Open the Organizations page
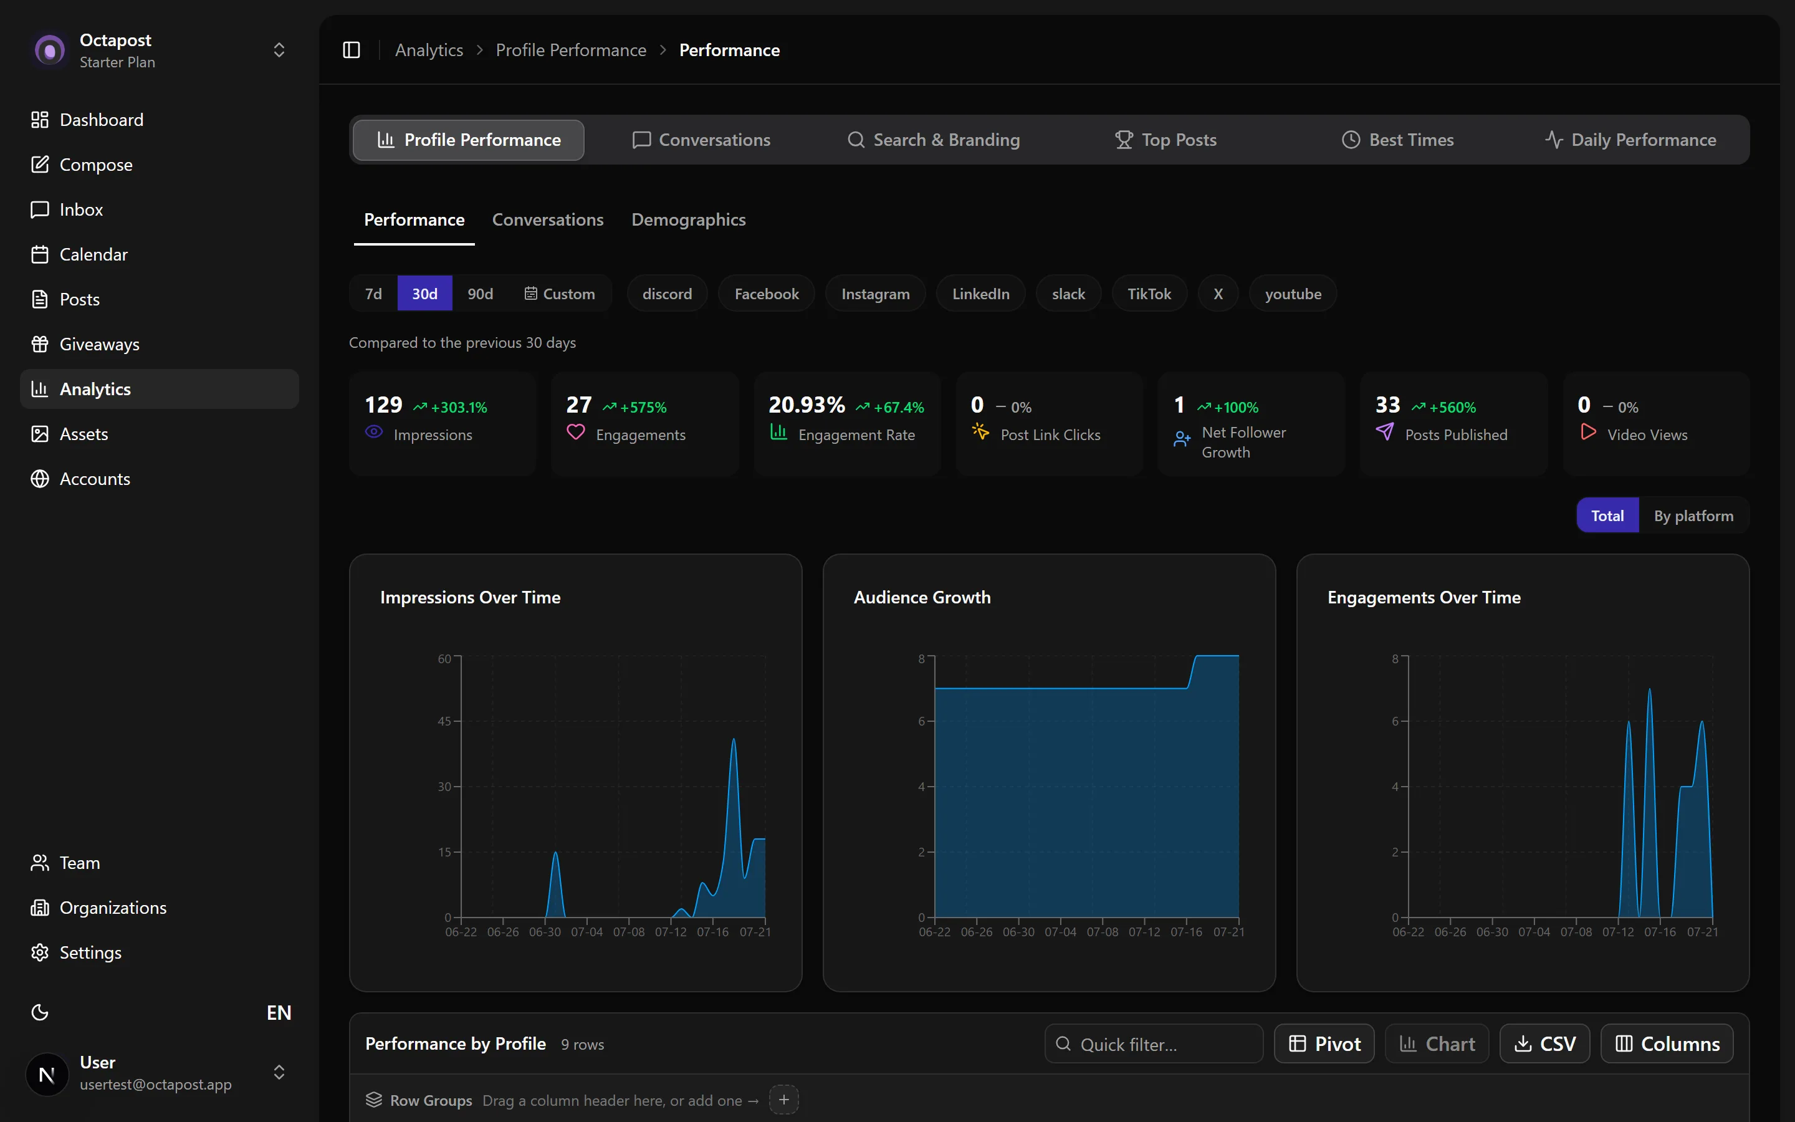The image size is (1795, 1122). (160, 908)
